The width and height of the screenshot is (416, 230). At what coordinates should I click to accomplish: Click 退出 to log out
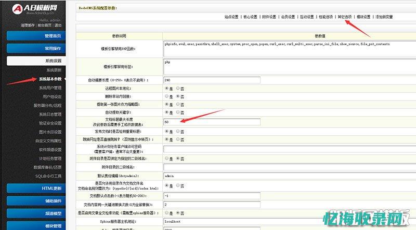tap(58, 25)
